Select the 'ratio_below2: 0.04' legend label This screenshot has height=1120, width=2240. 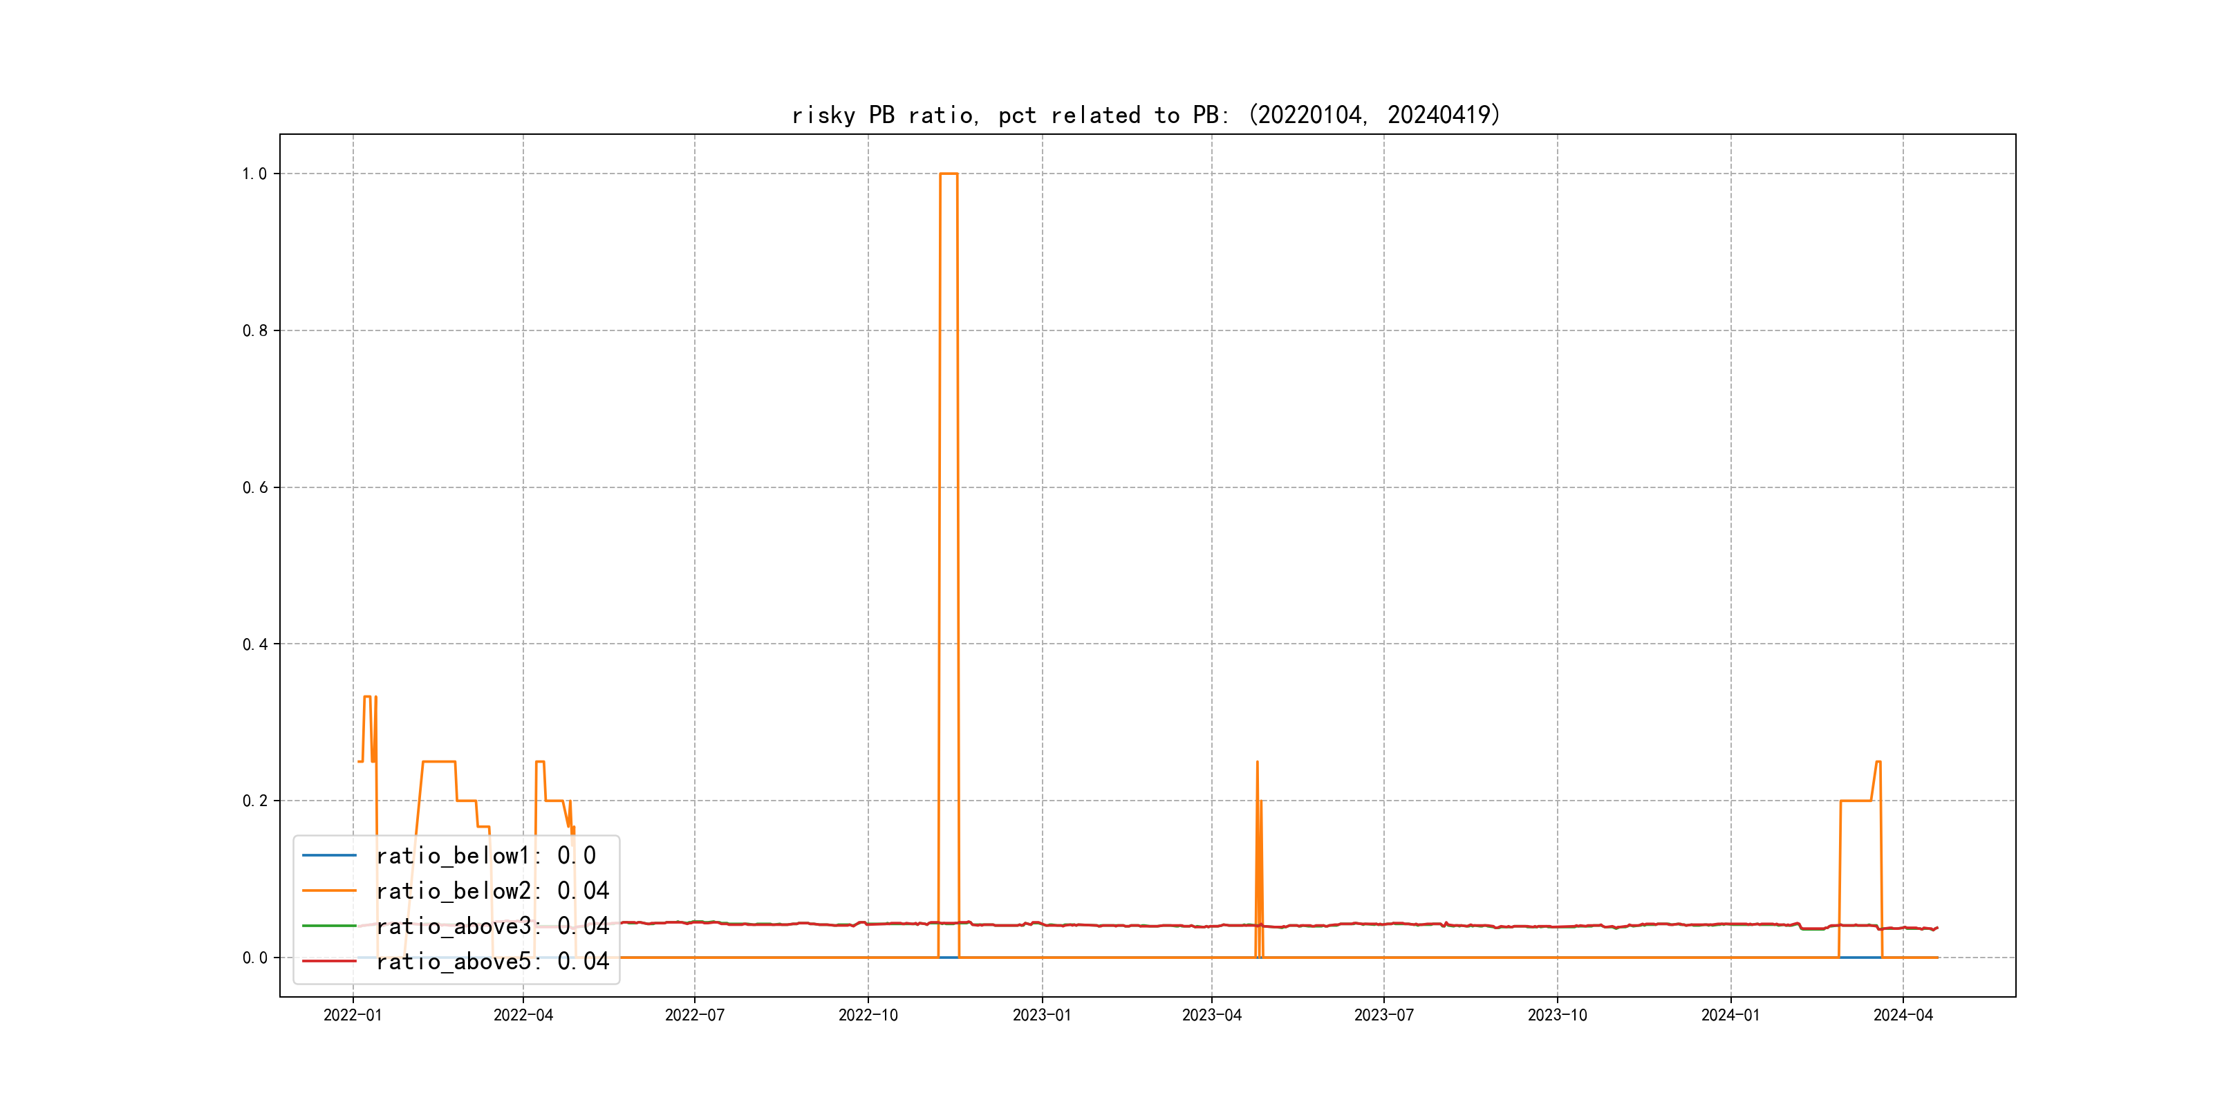click(492, 890)
